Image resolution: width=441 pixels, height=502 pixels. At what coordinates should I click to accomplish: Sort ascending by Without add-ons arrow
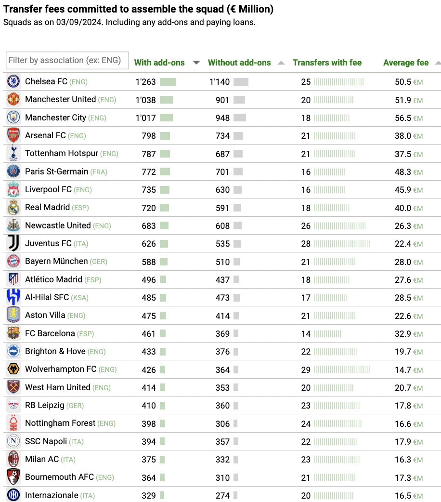point(281,63)
